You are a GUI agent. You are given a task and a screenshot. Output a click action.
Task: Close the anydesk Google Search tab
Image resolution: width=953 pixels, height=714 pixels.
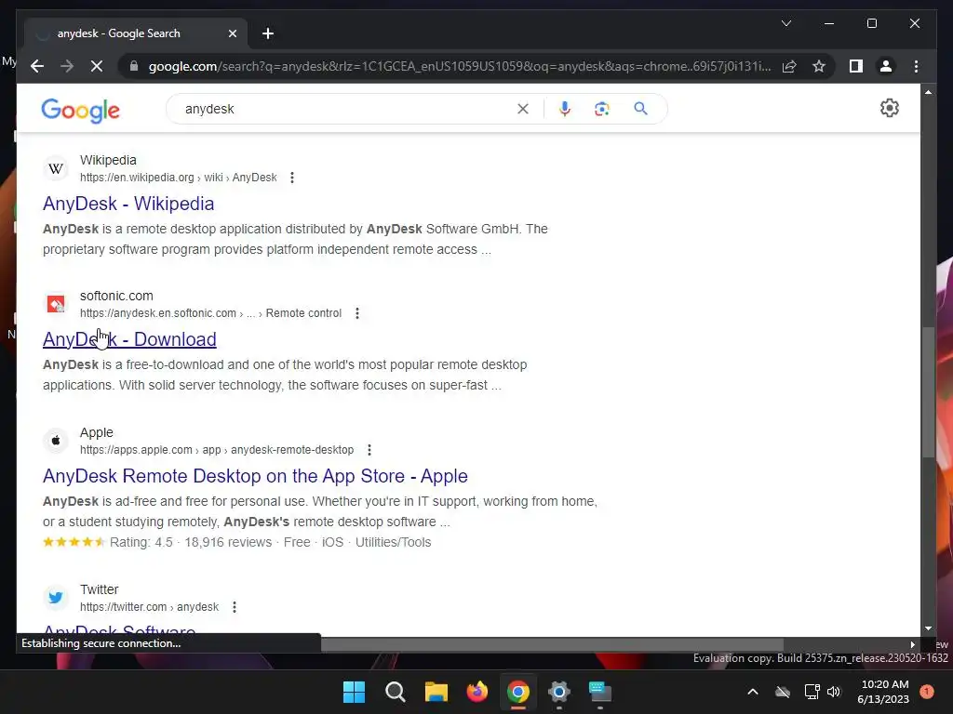(232, 33)
